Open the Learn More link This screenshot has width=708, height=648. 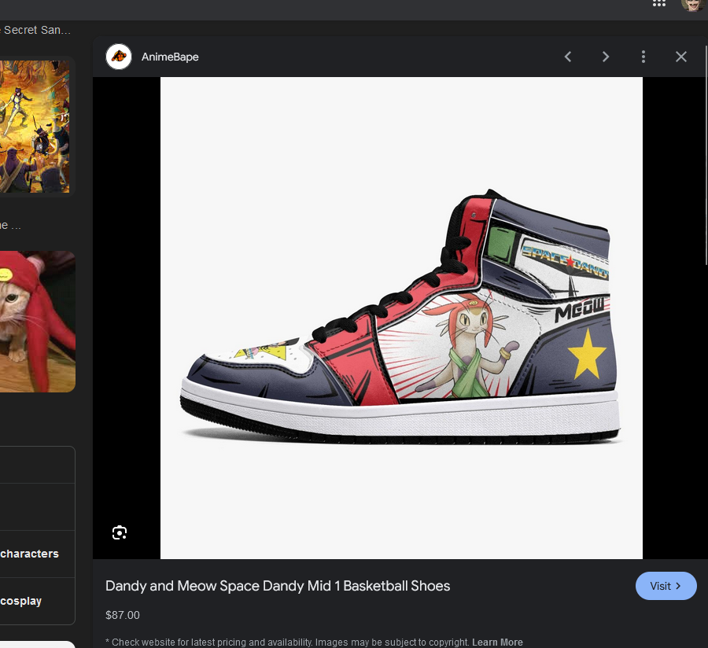[497, 642]
